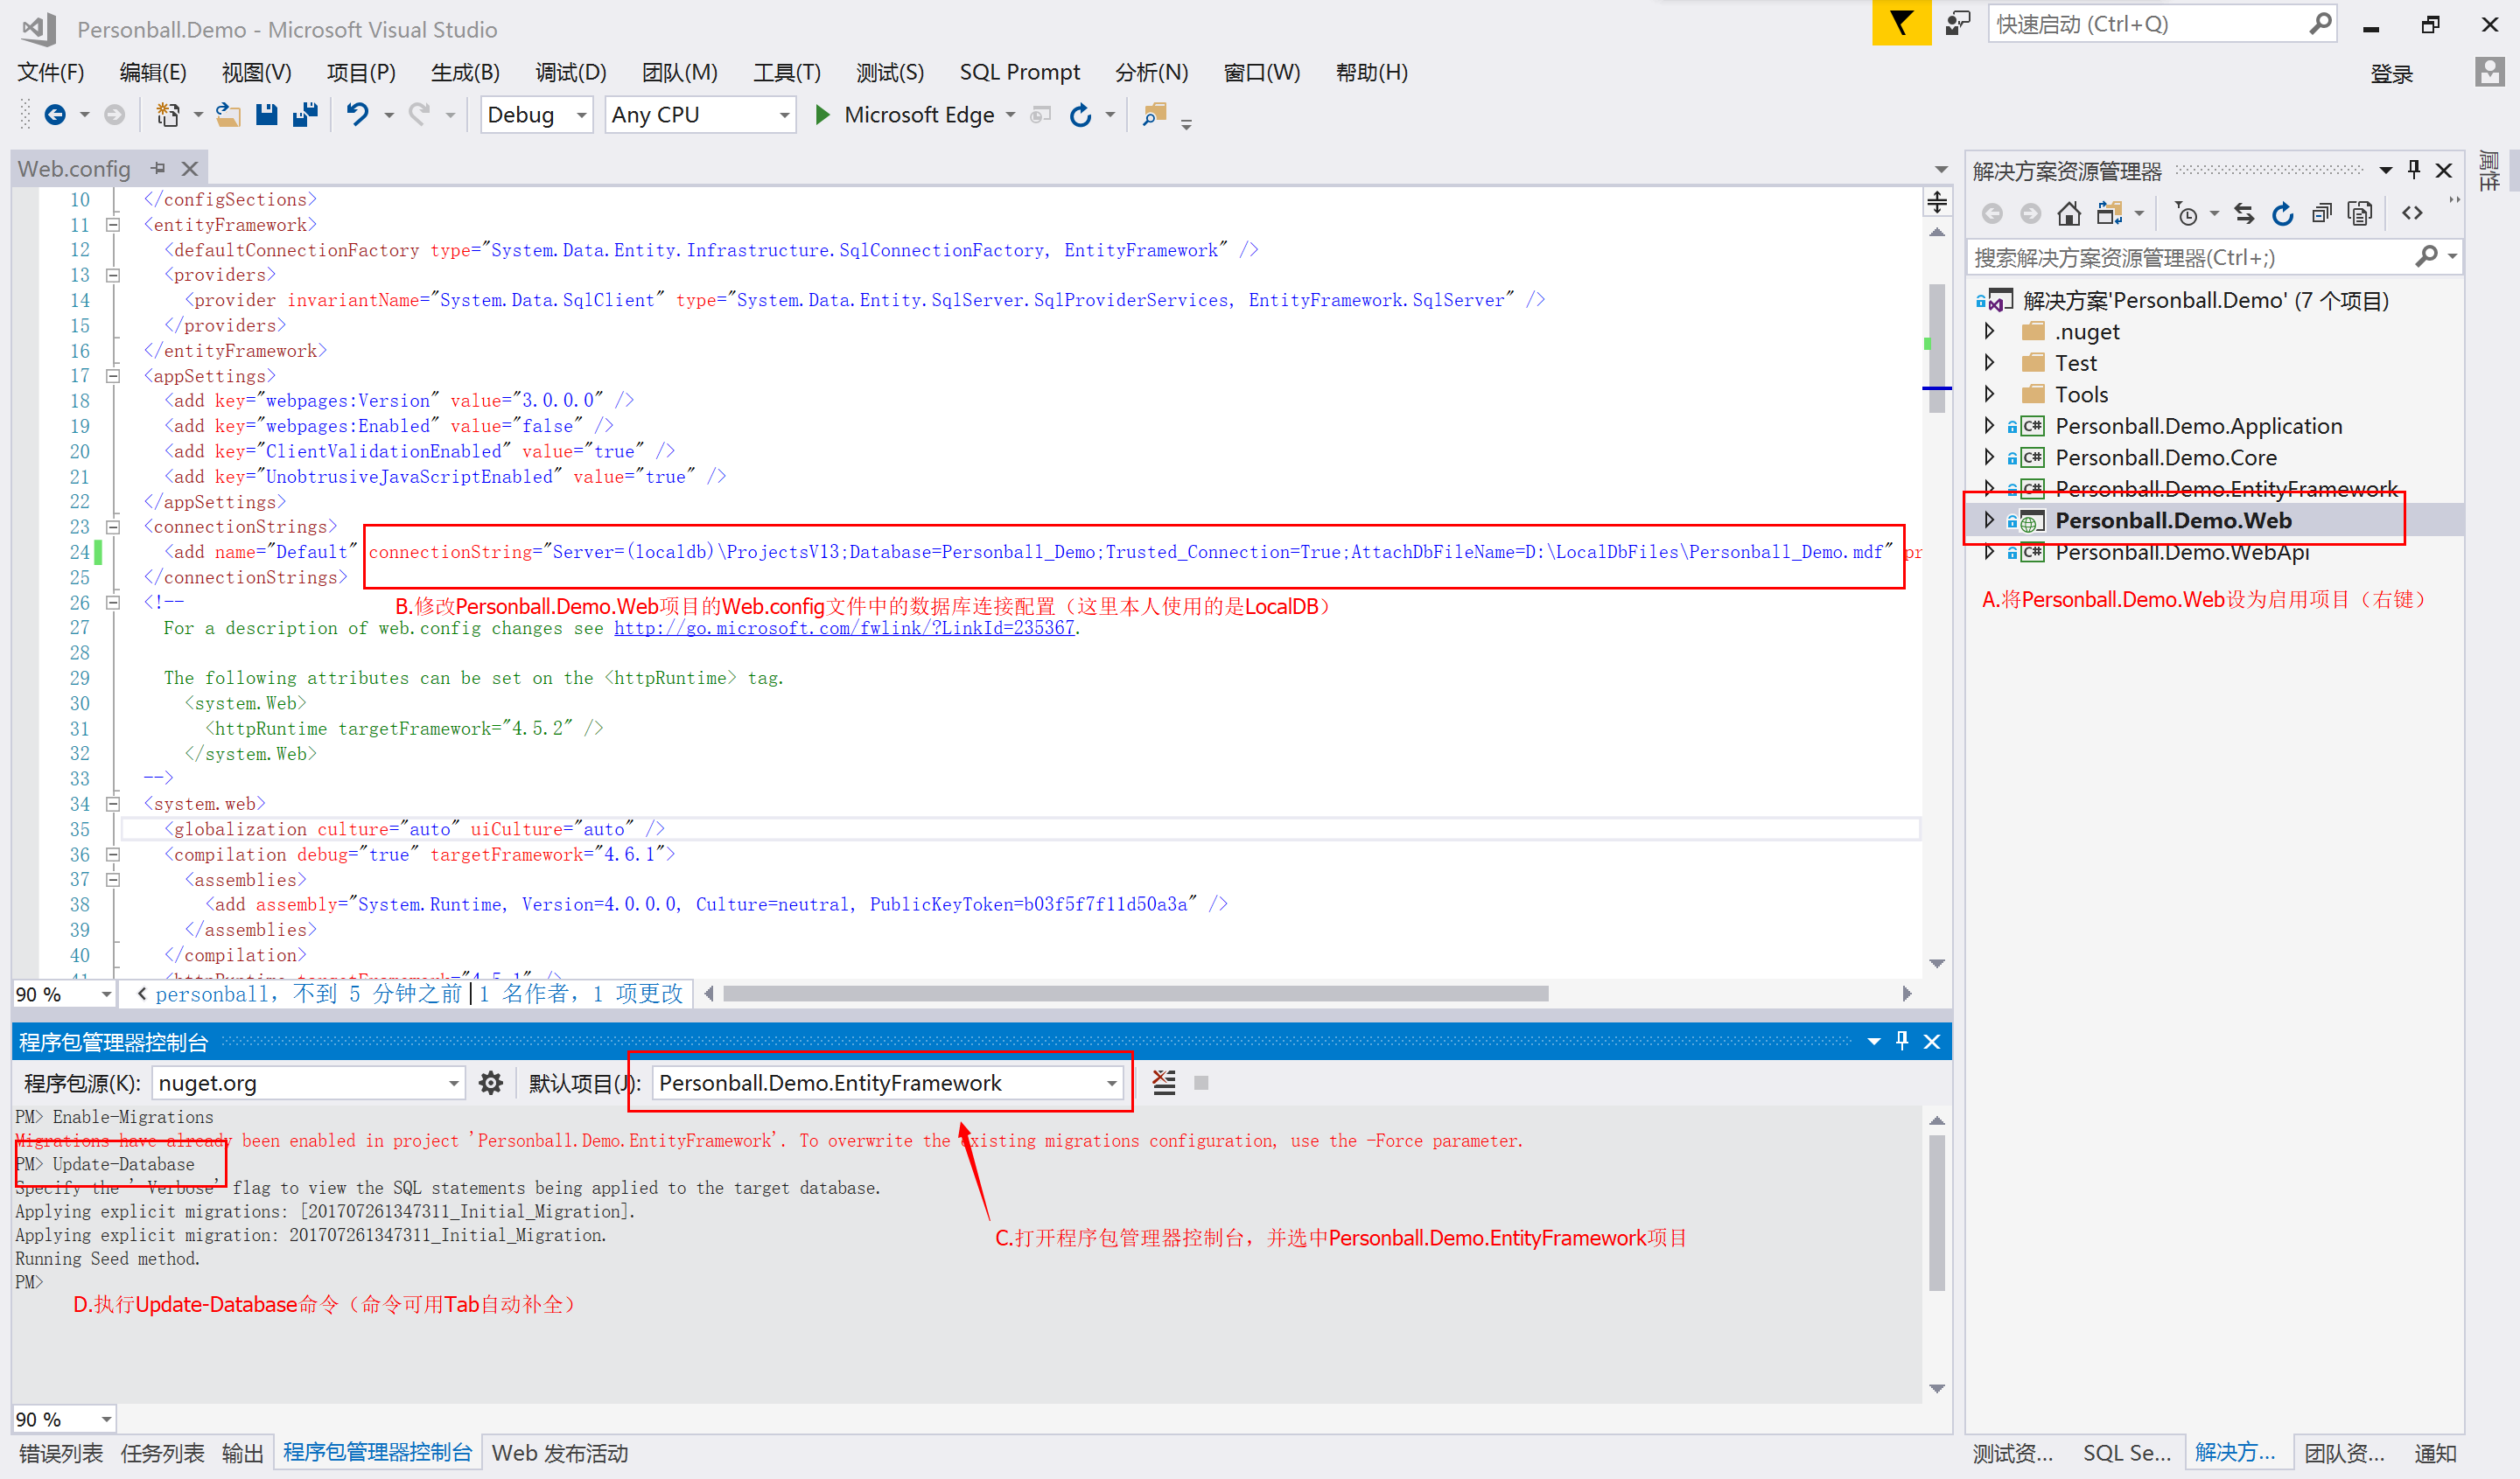Start debugging with green play arrow

tap(822, 115)
